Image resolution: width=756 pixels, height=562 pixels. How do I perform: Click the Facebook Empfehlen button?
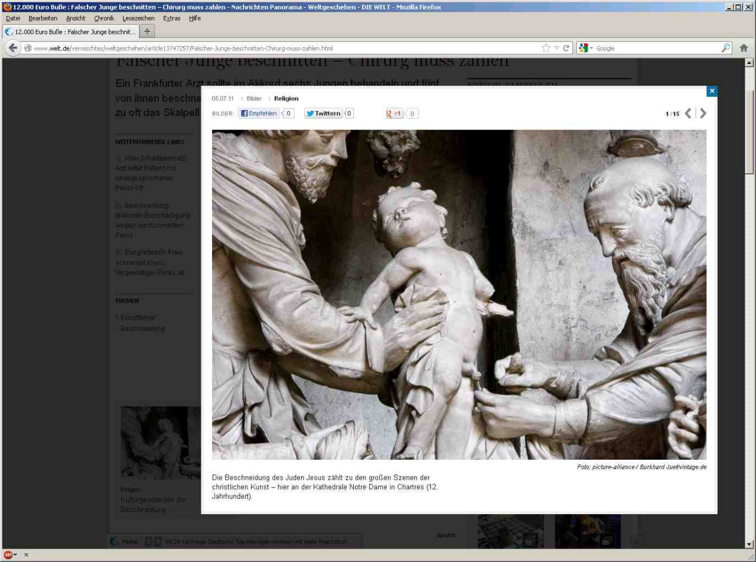259,113
